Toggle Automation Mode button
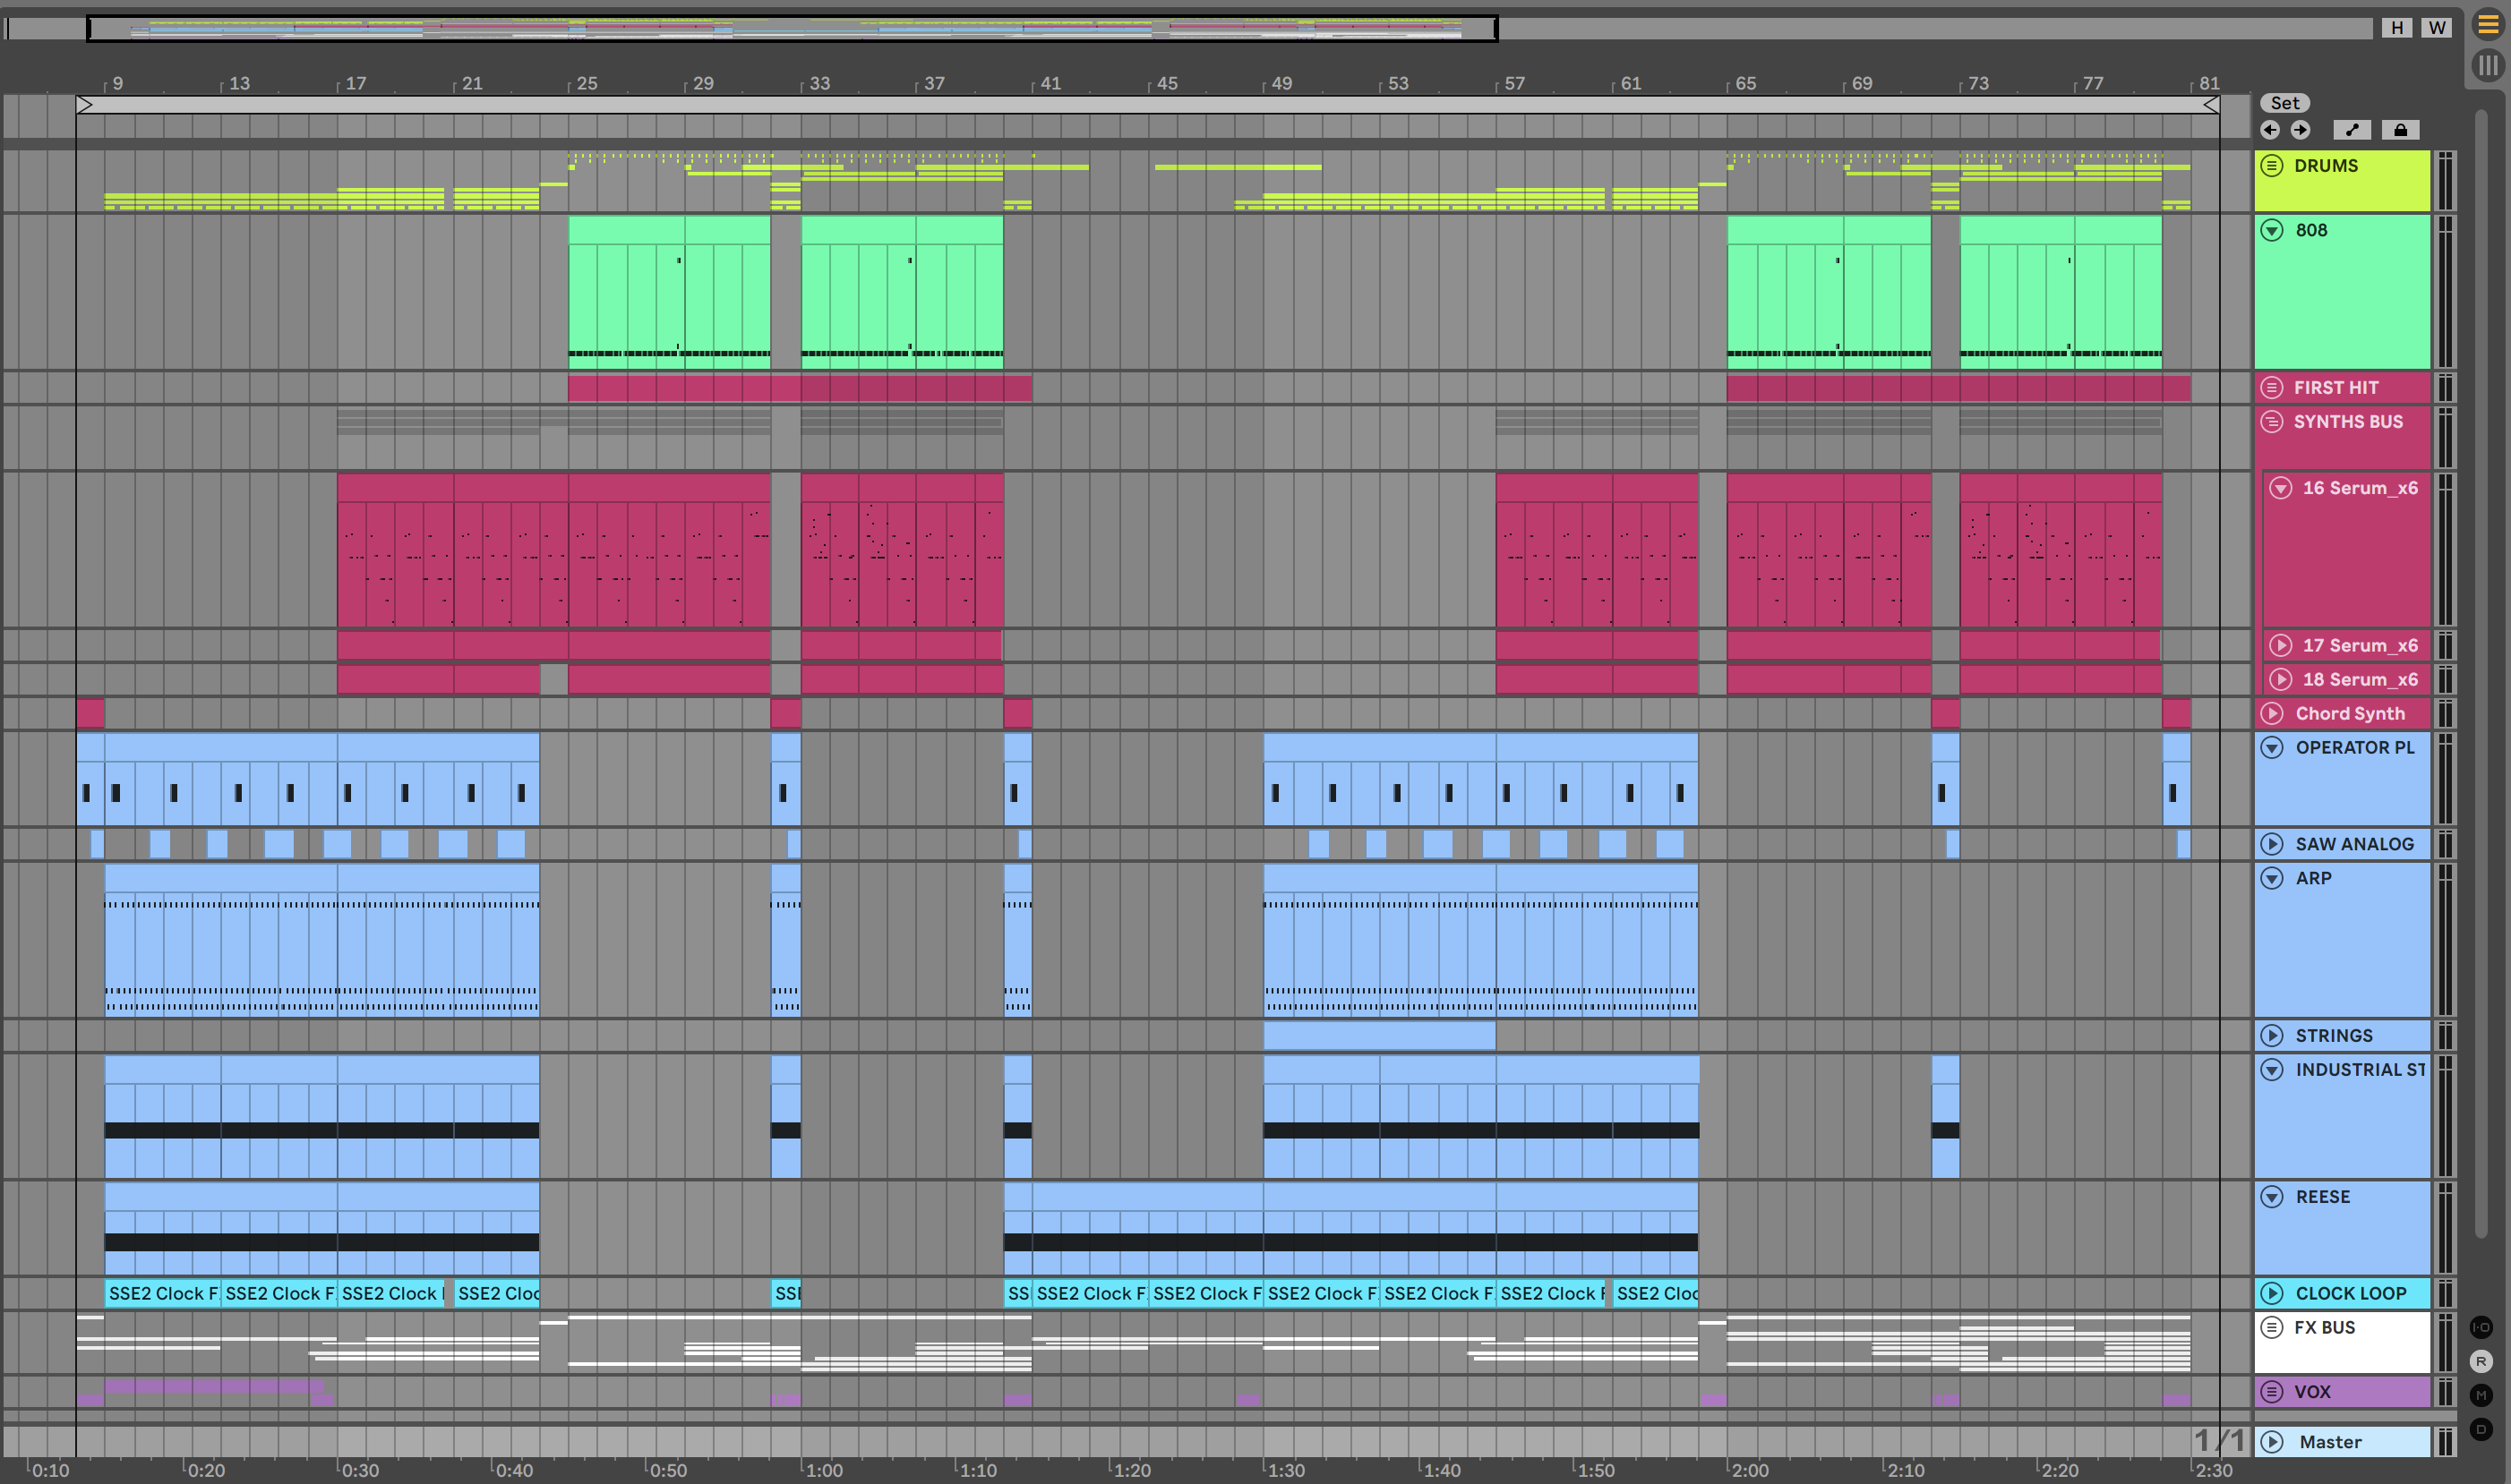2511x1484 pixels. [2352, 130]
